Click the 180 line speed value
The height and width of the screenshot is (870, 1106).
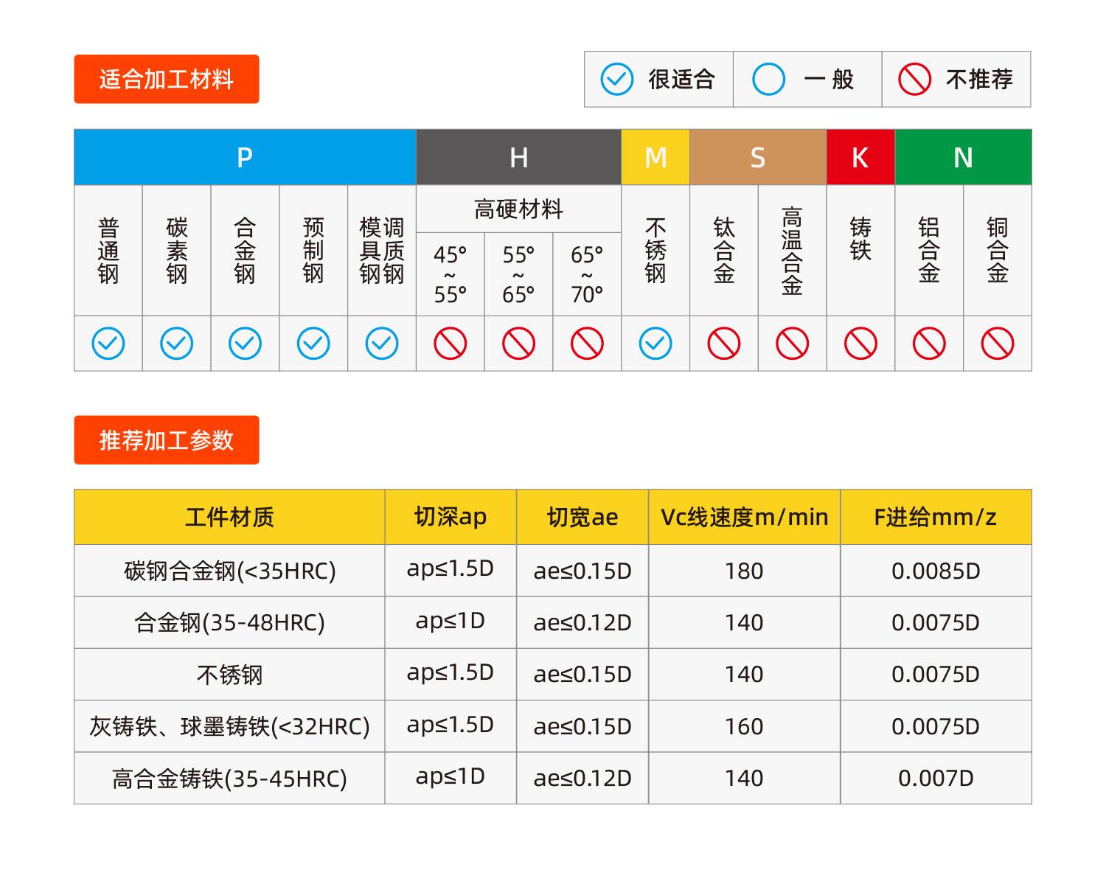tap(744, 571)
